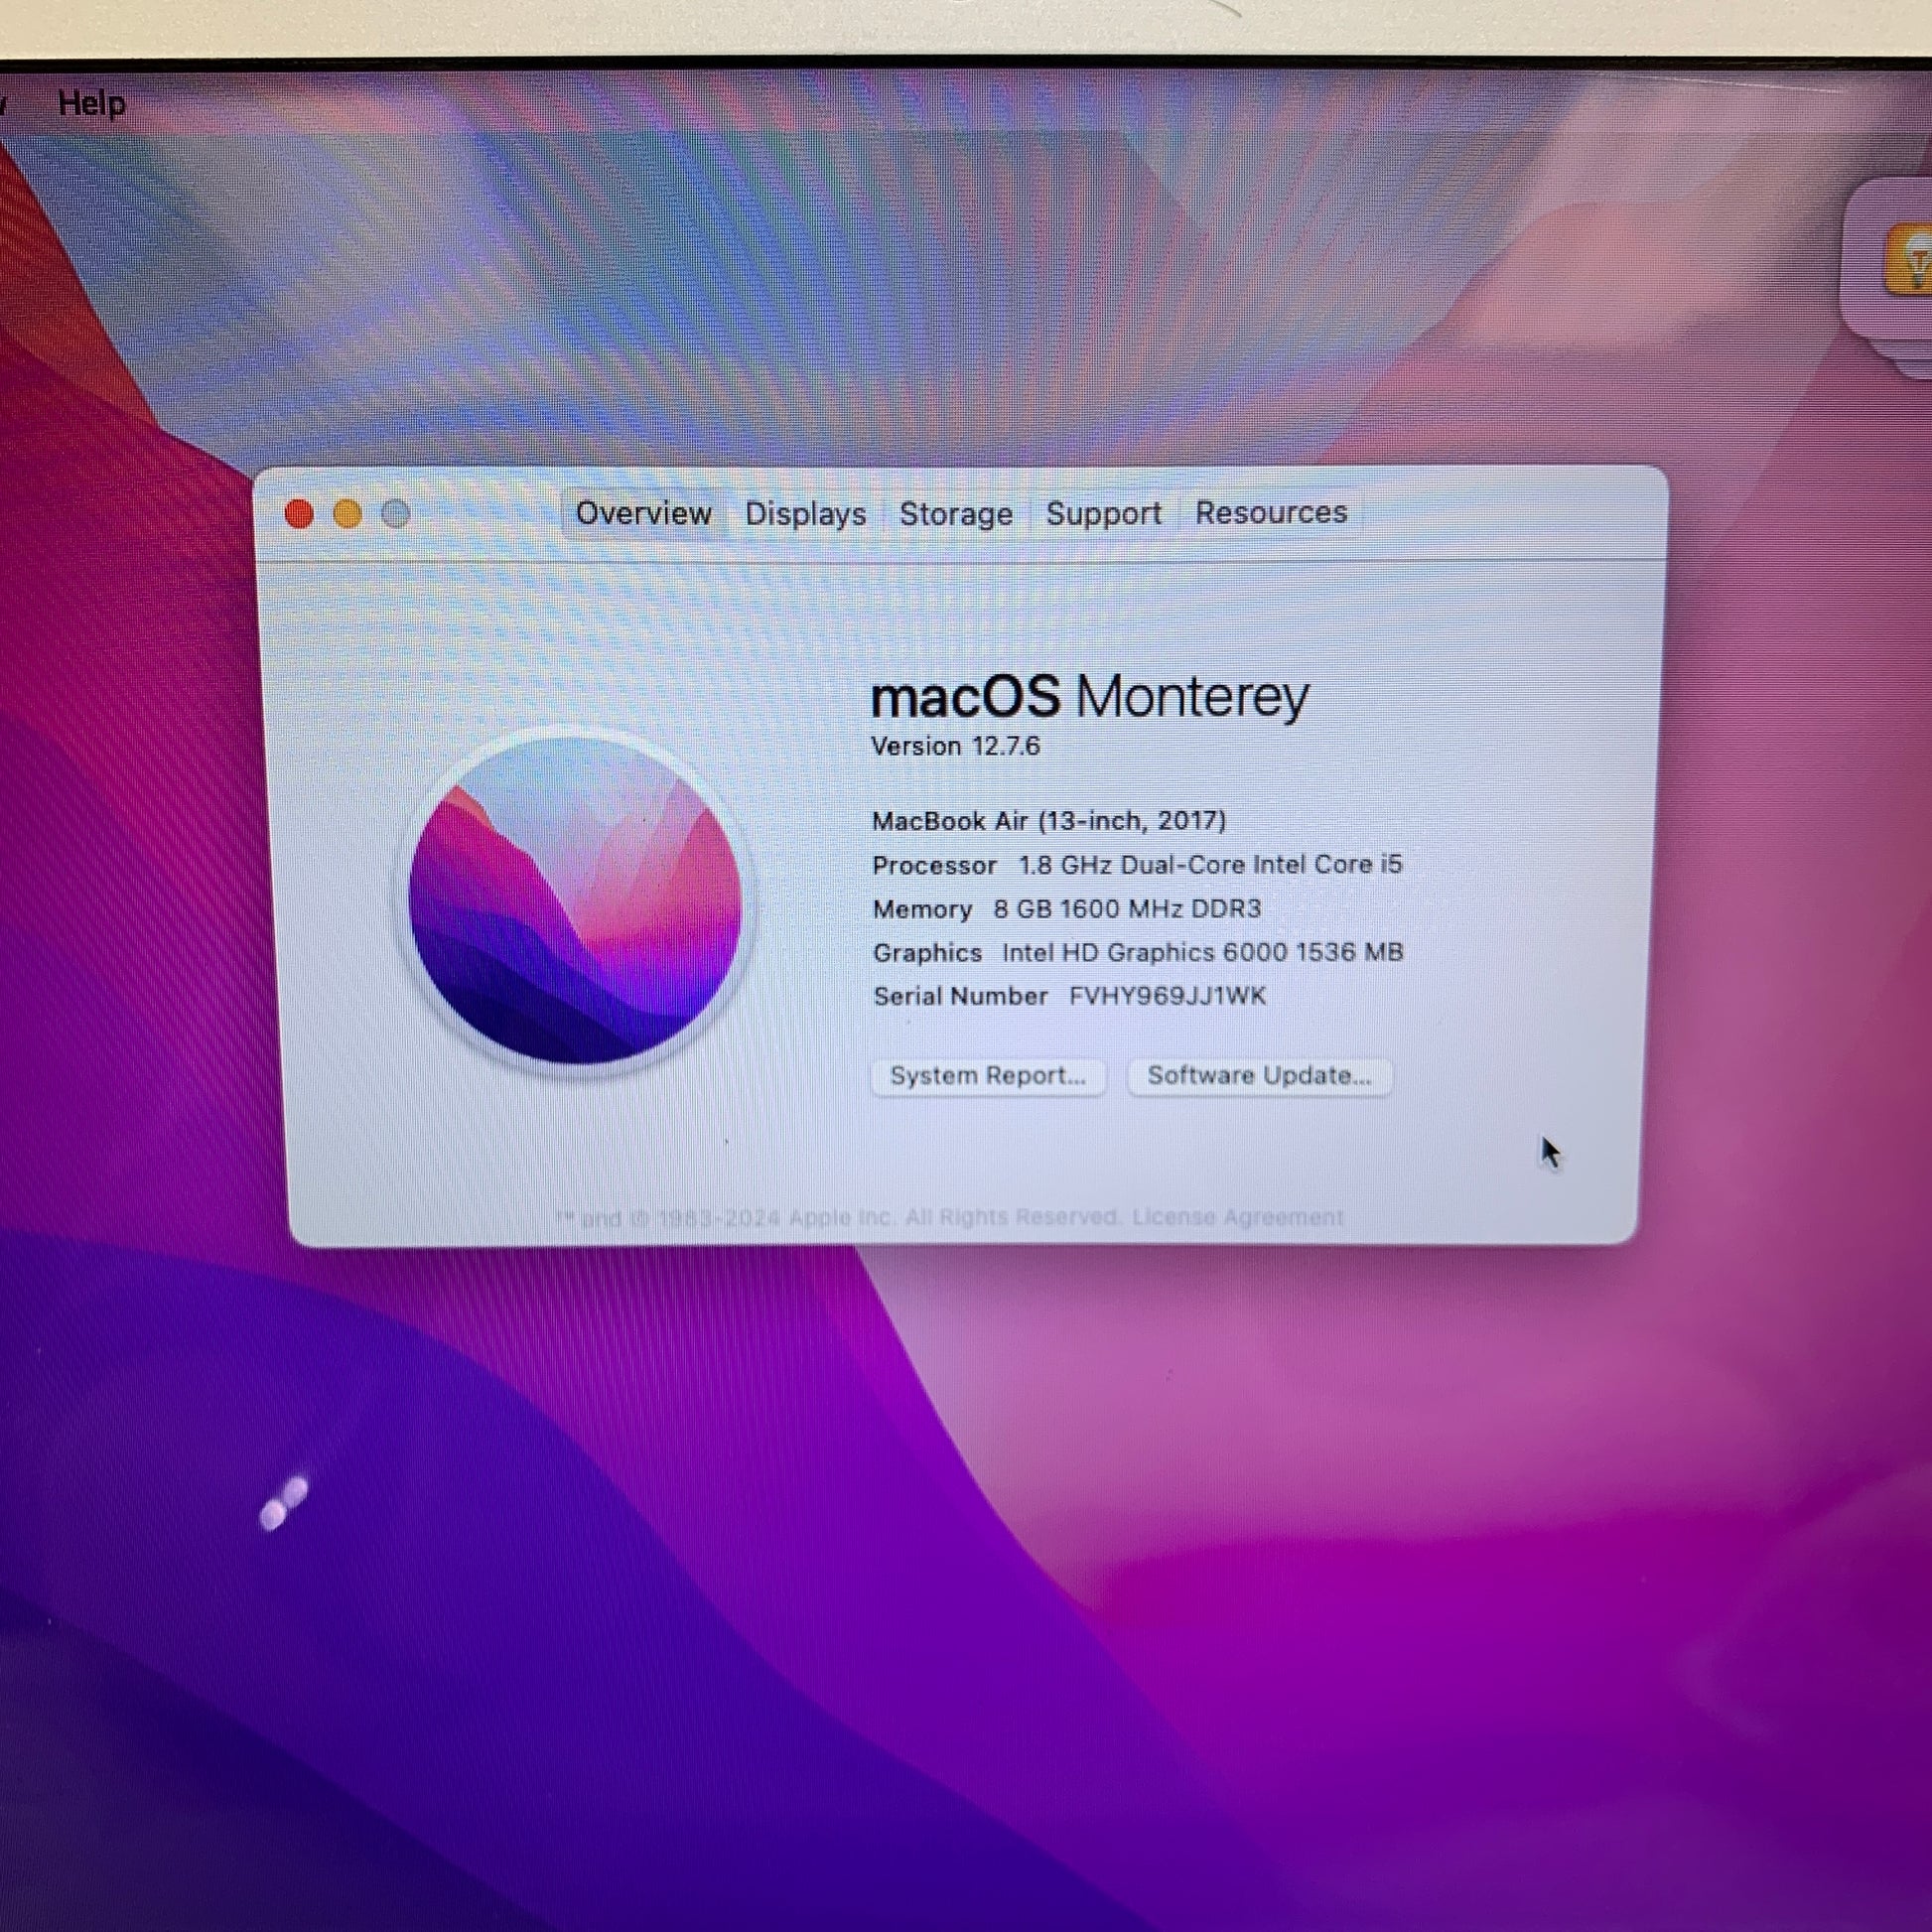Open the Storage tab
This screenshot has width=1932, height=1932.
955,514
